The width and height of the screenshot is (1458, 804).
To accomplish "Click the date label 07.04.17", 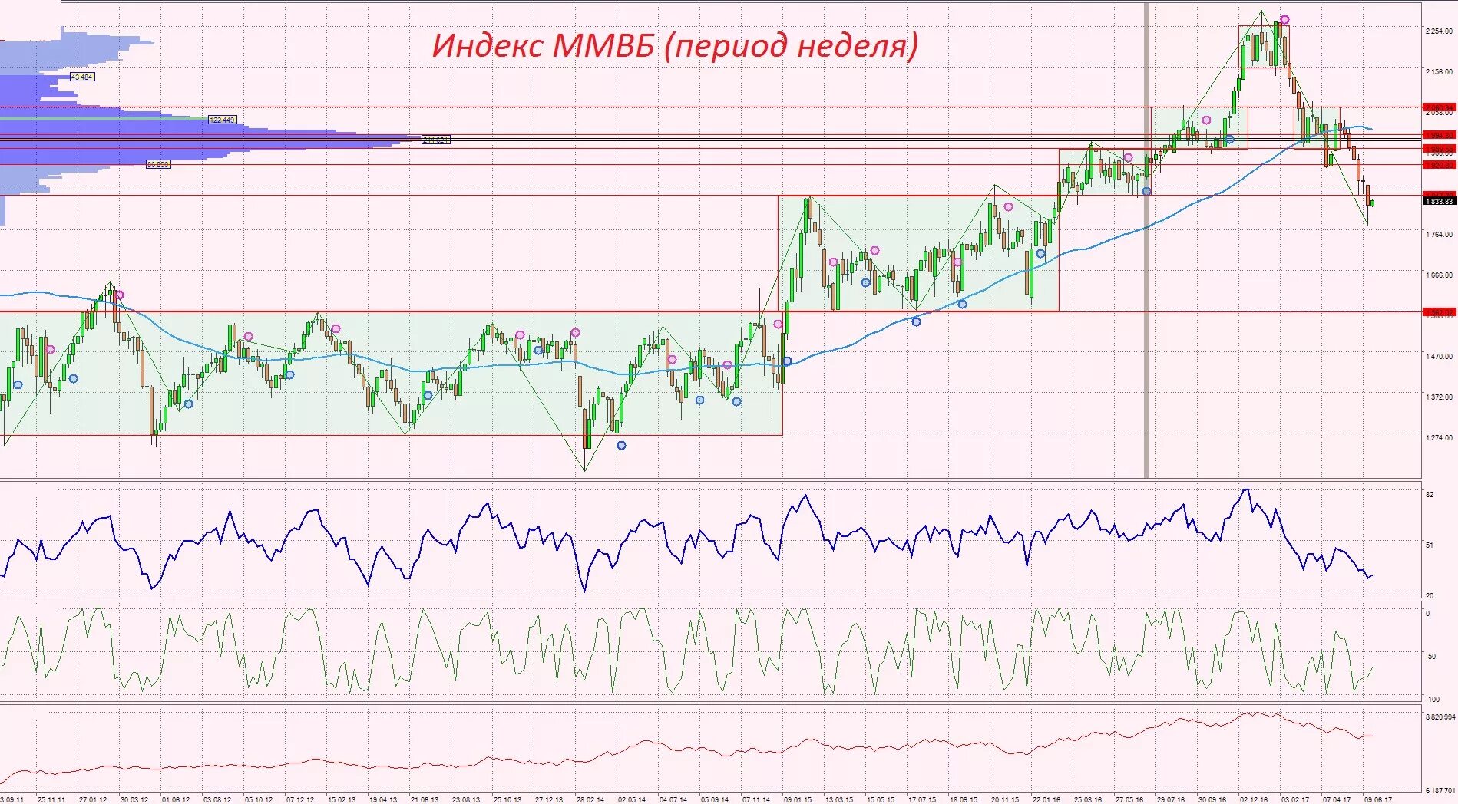I will [1337, 799].
